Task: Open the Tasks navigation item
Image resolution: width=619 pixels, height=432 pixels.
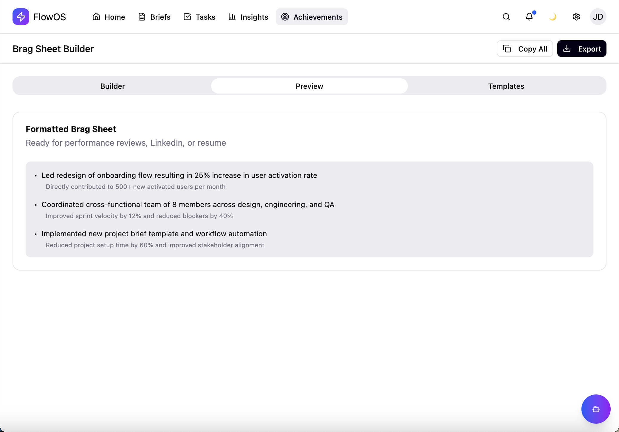Action: (199, 17)
